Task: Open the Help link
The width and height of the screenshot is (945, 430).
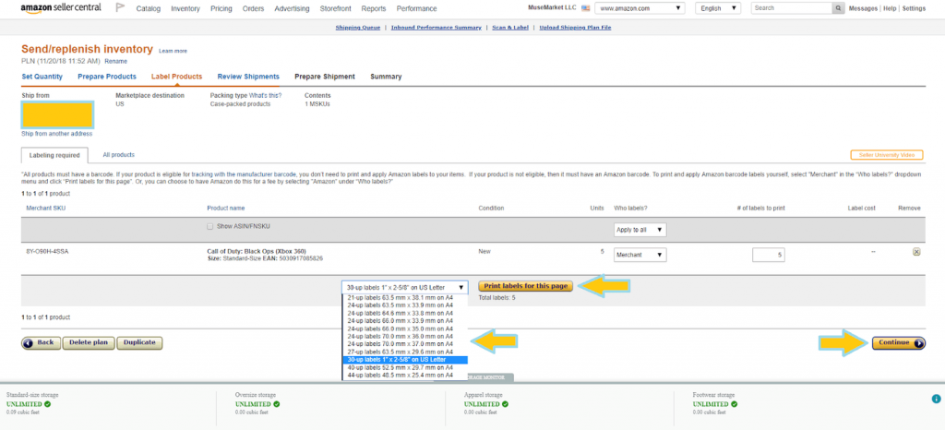Action: [x=890, y=8]
